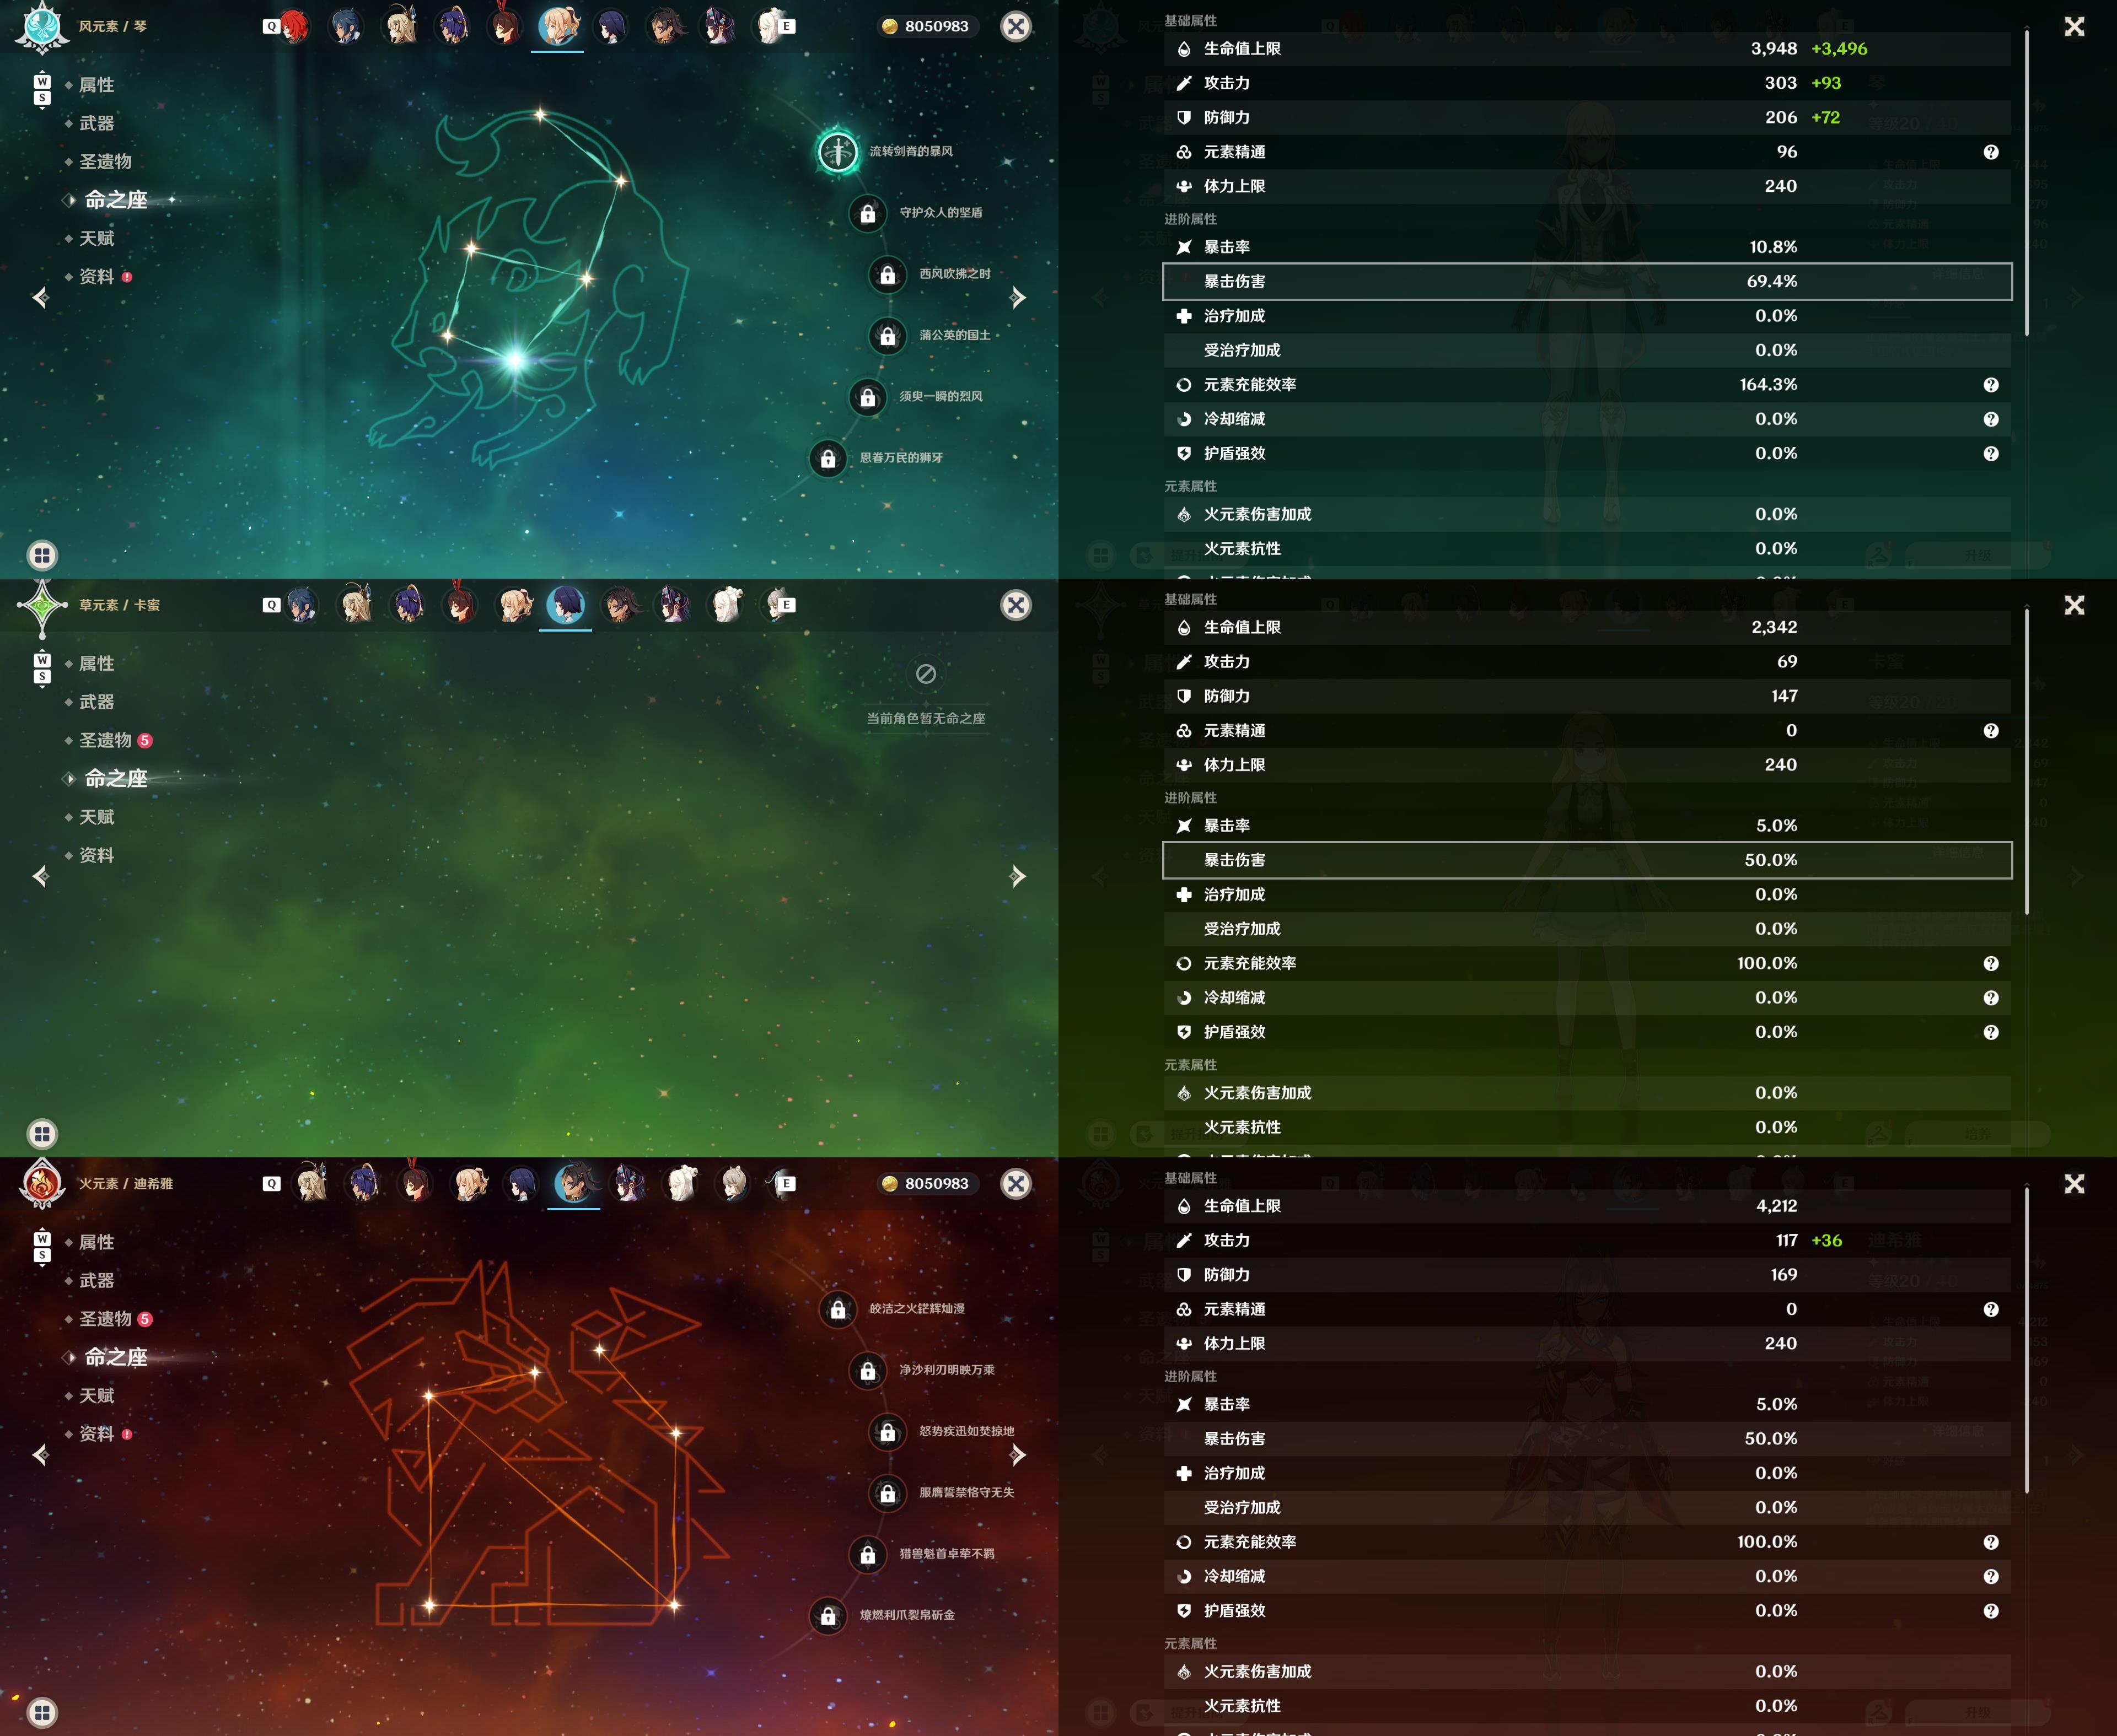The image size is (2117, 1736).
Task: Open 属性 in the 卡蜜 screen menu
Action: coord(96,664)
